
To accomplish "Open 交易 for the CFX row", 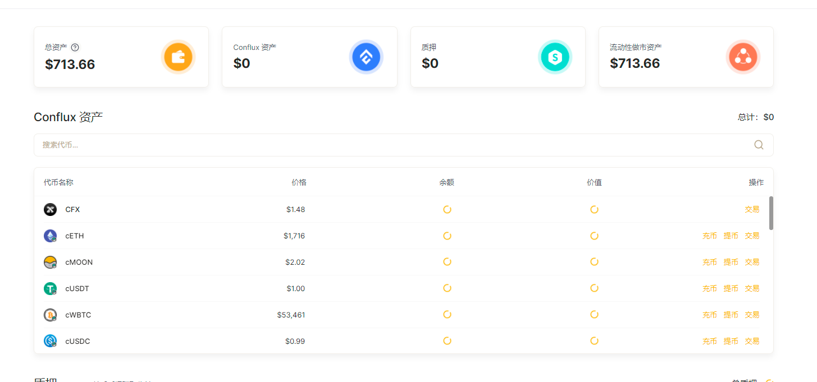I will (x=752, y=210).
